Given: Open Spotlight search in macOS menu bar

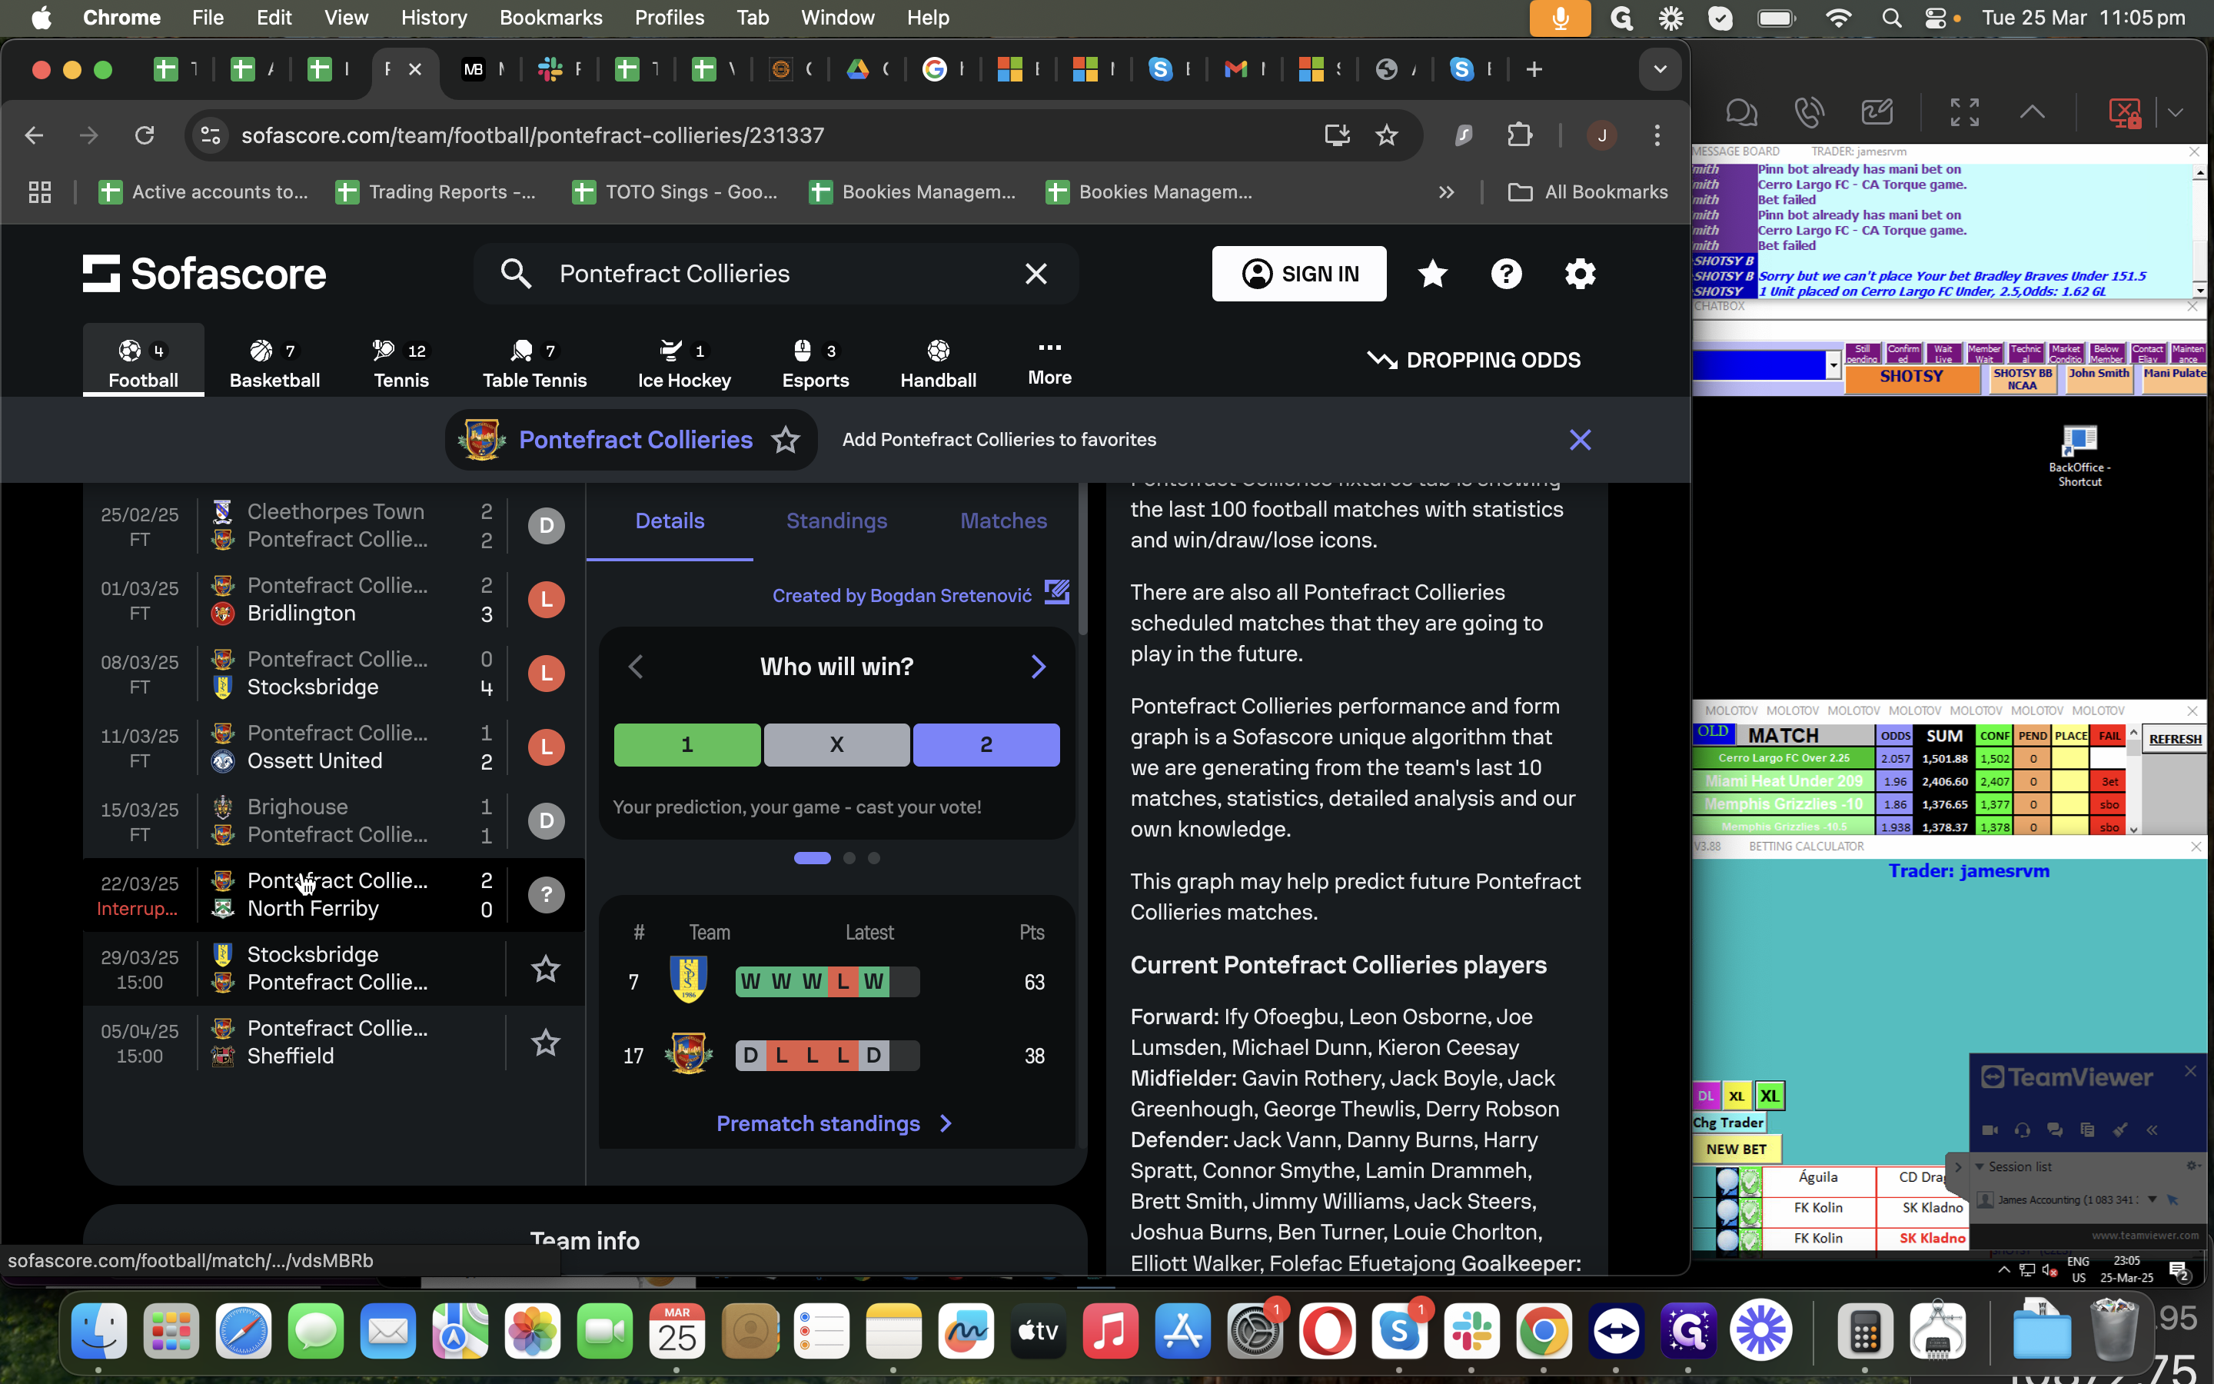Looking at the screenshot, I should (1892, 18).
